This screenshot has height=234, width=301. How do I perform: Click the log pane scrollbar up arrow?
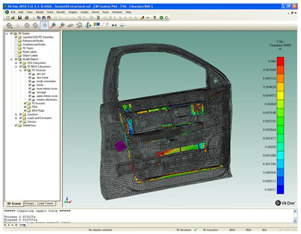pyautogui.click(x=295, y=211)
